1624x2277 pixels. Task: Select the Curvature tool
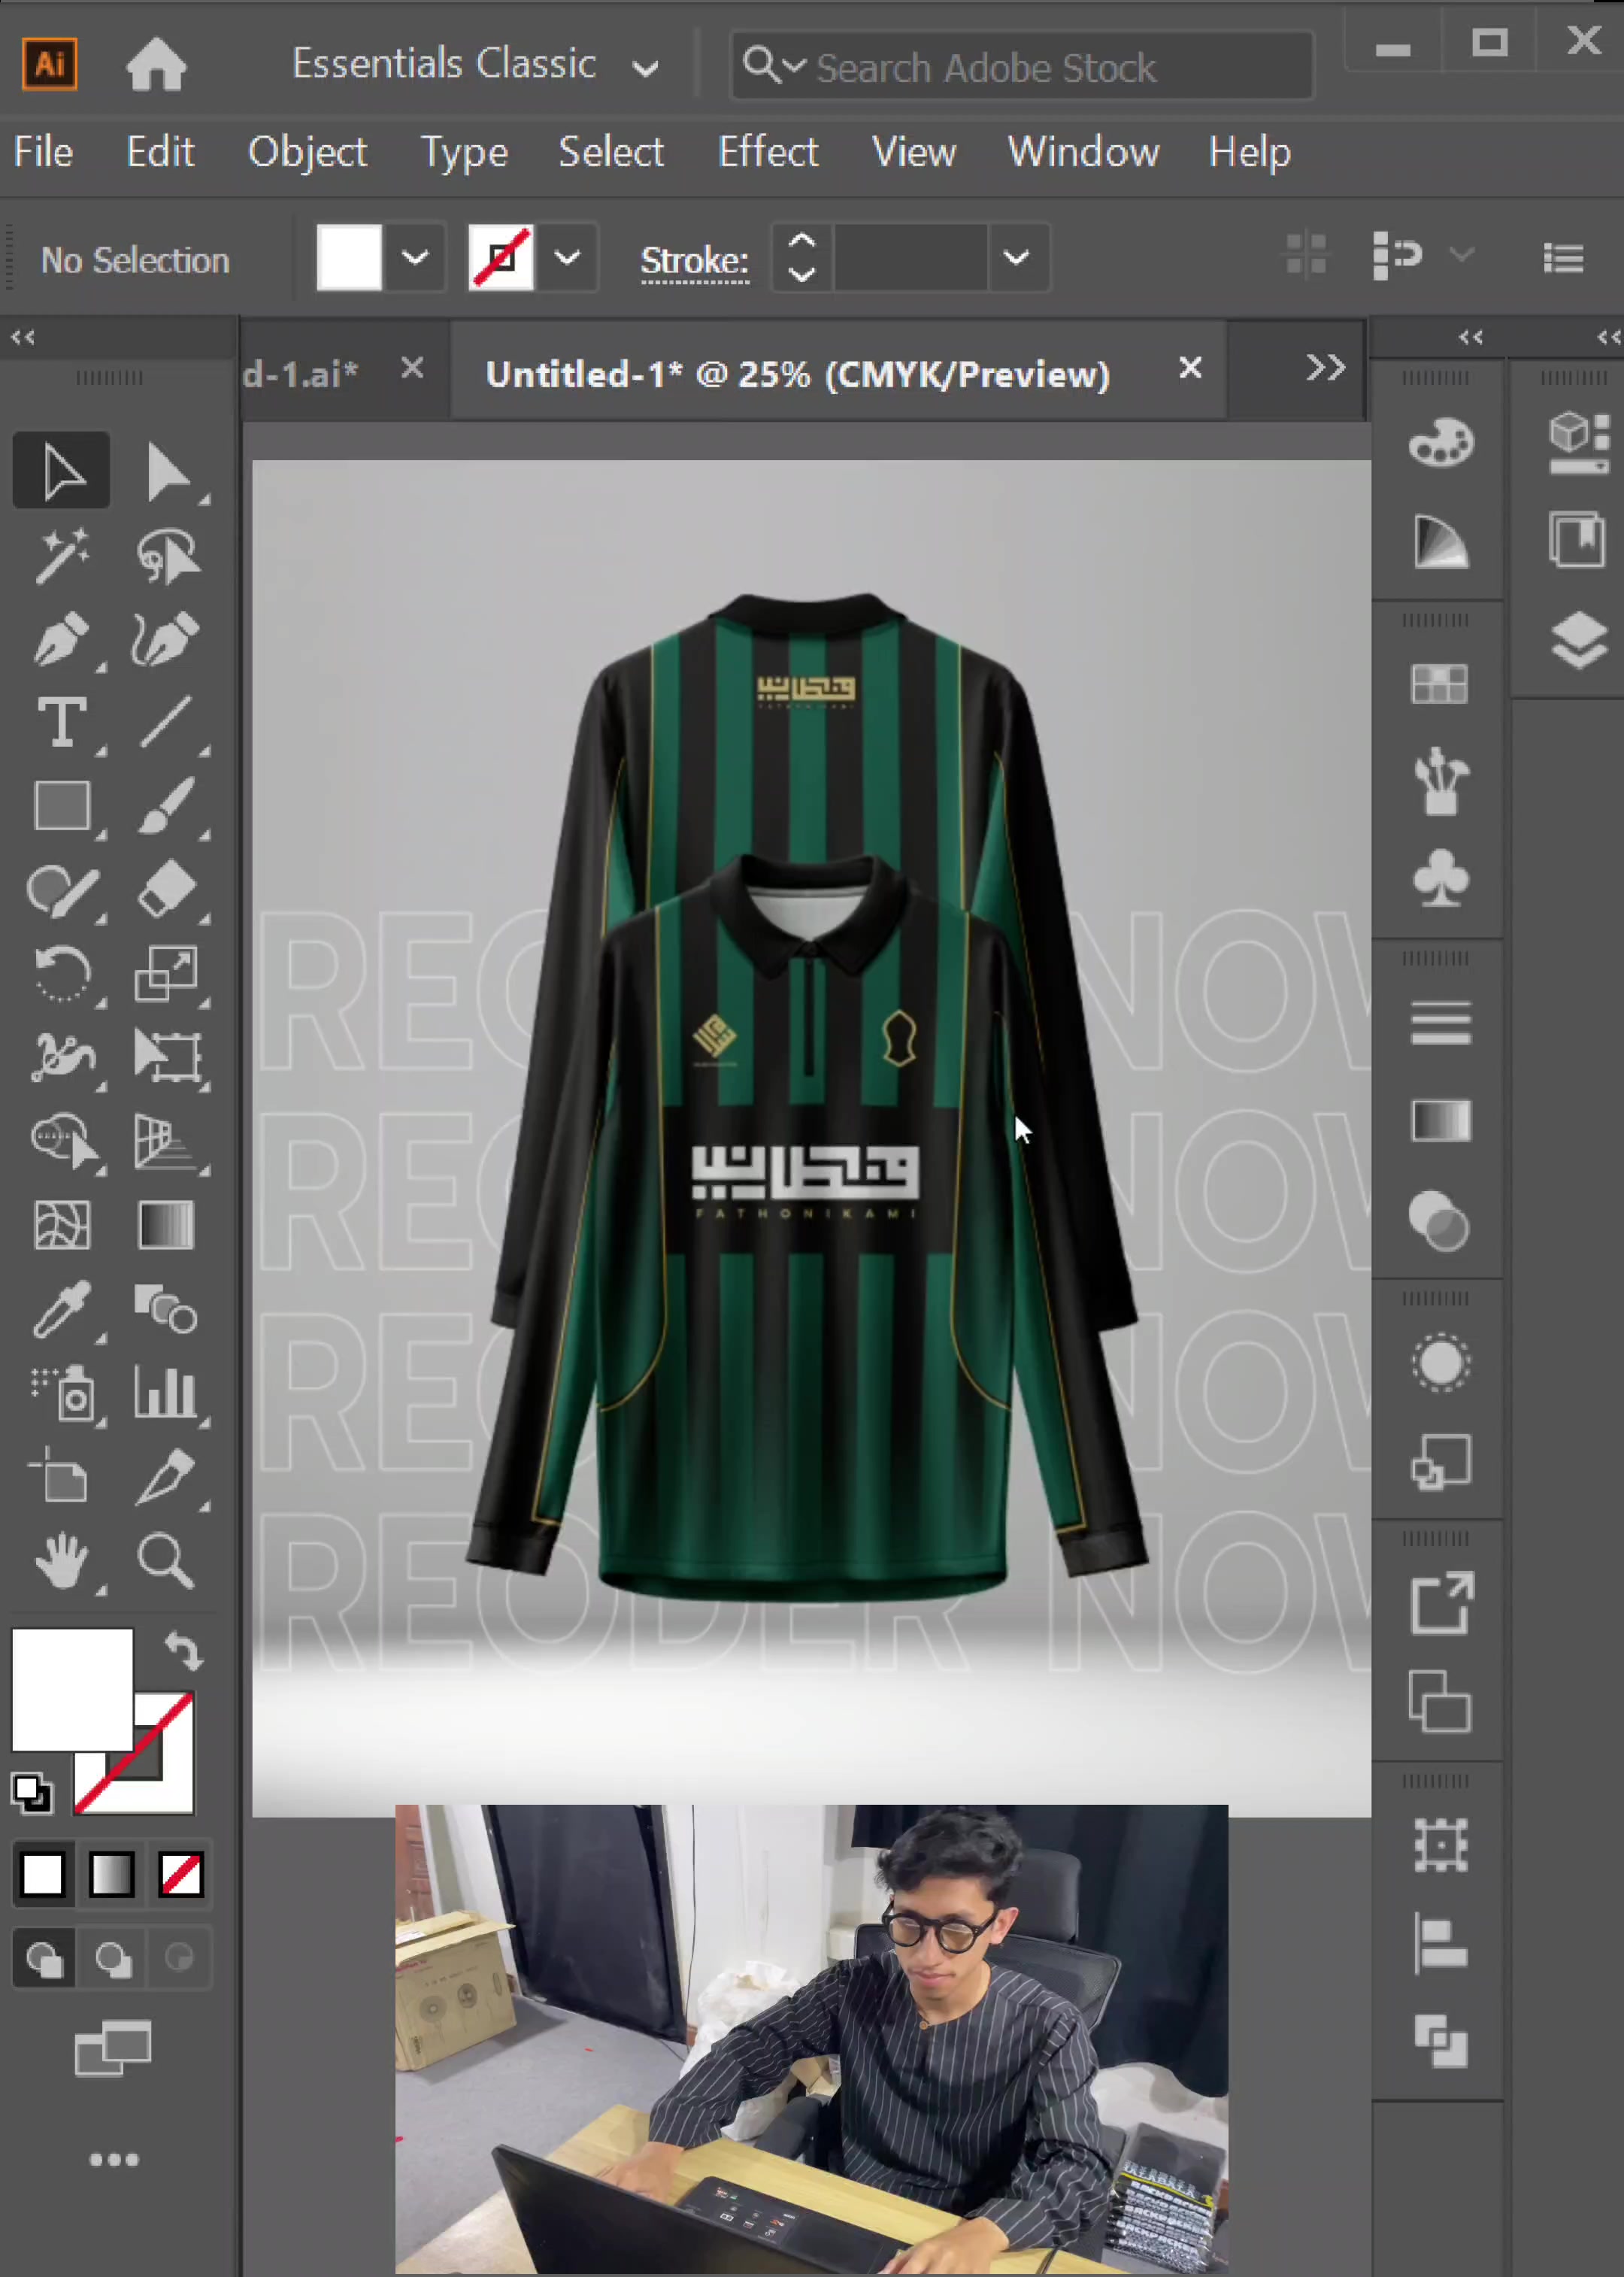click(x=166, y=639)
